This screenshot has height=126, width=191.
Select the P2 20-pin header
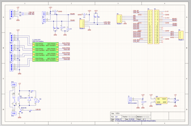click(157, 27)
